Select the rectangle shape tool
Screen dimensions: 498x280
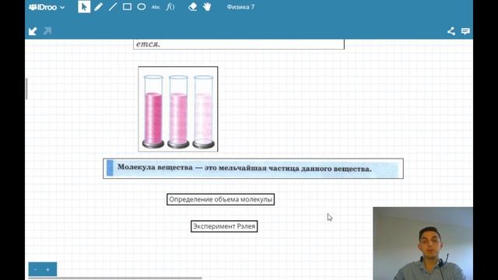click(127, 7)
